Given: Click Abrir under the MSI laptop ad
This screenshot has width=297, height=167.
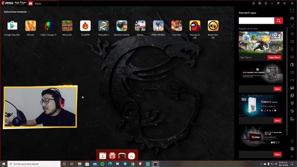Looking at the screenshot, I should [278, 154].
